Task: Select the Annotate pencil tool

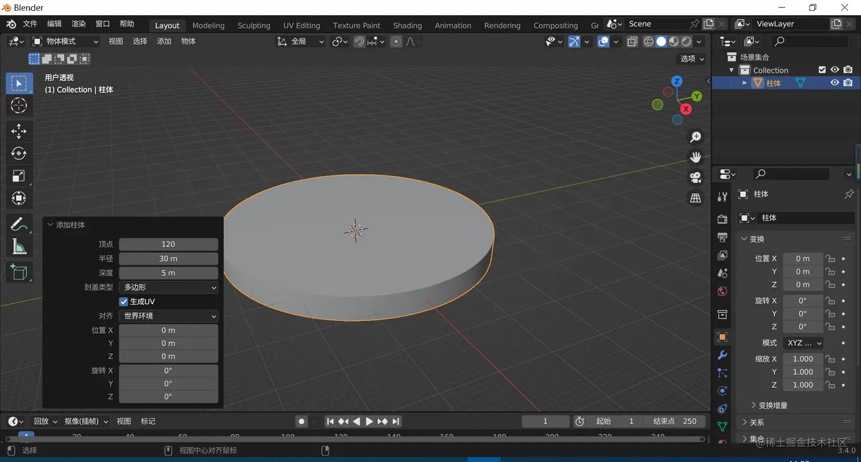Action: click(19, 224)
